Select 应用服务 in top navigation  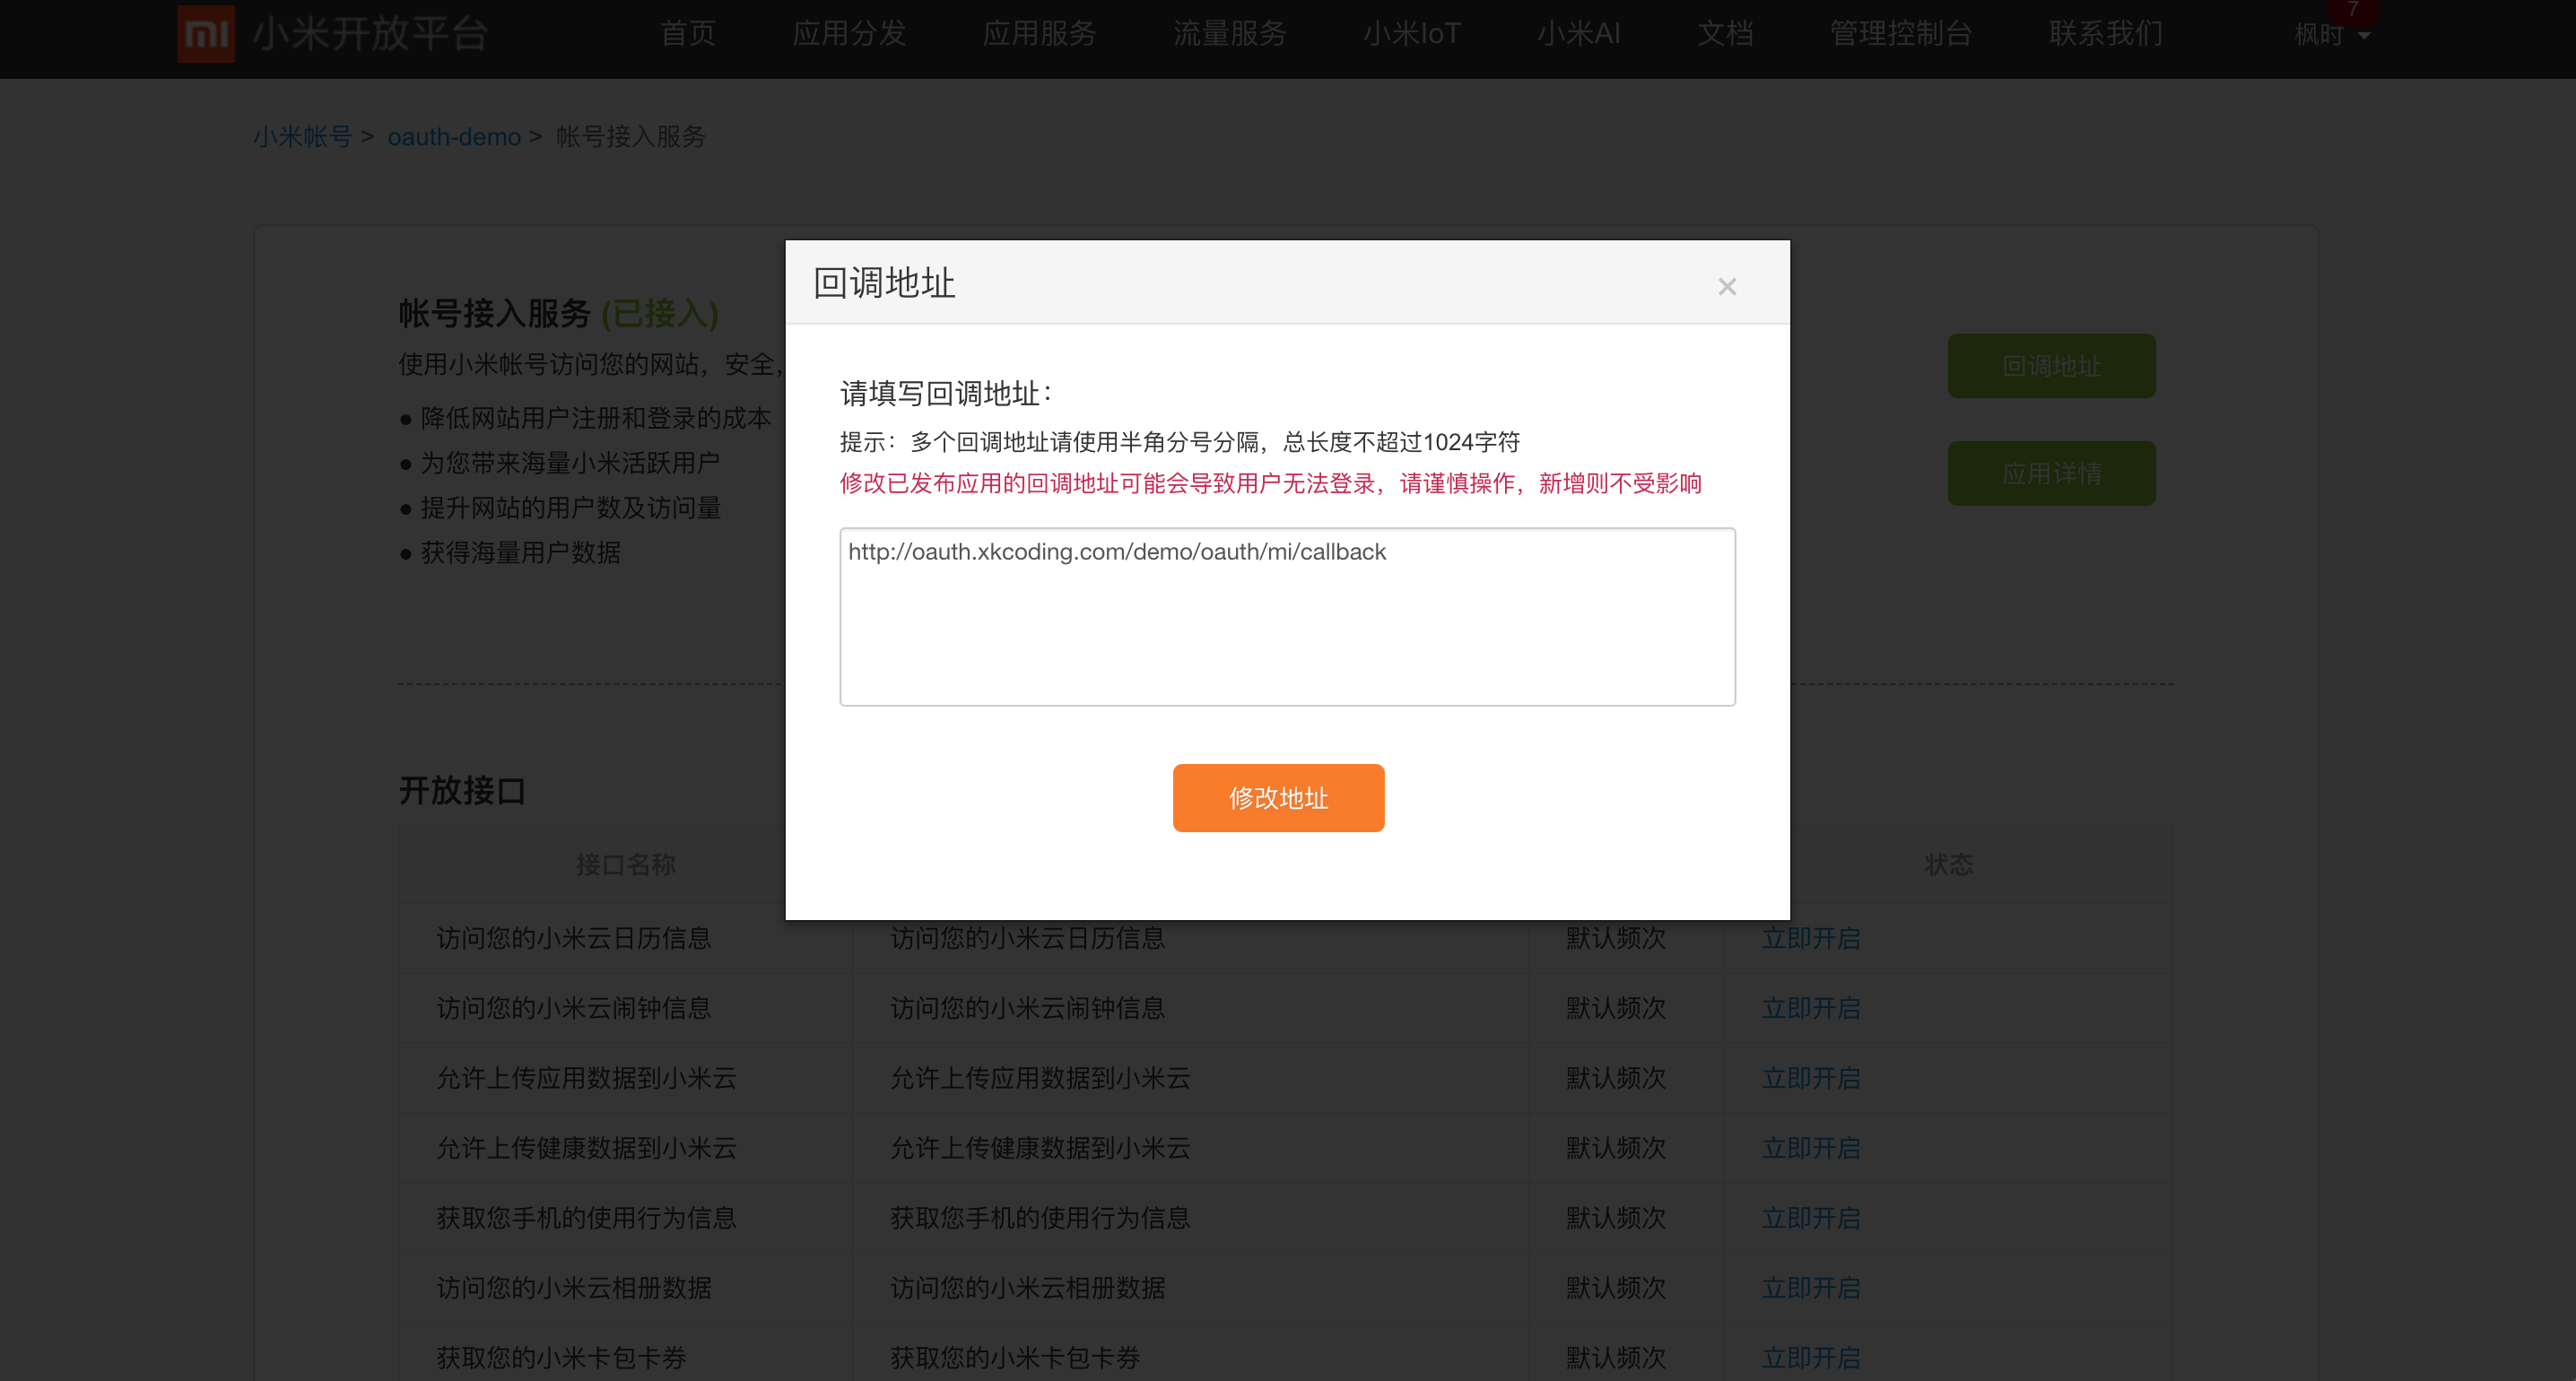1039,34
